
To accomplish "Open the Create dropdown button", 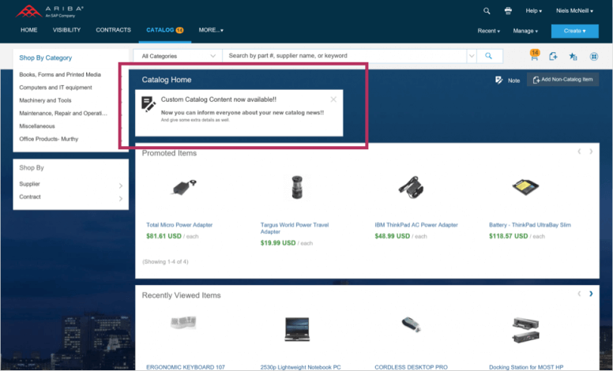I will click(574, 31).
